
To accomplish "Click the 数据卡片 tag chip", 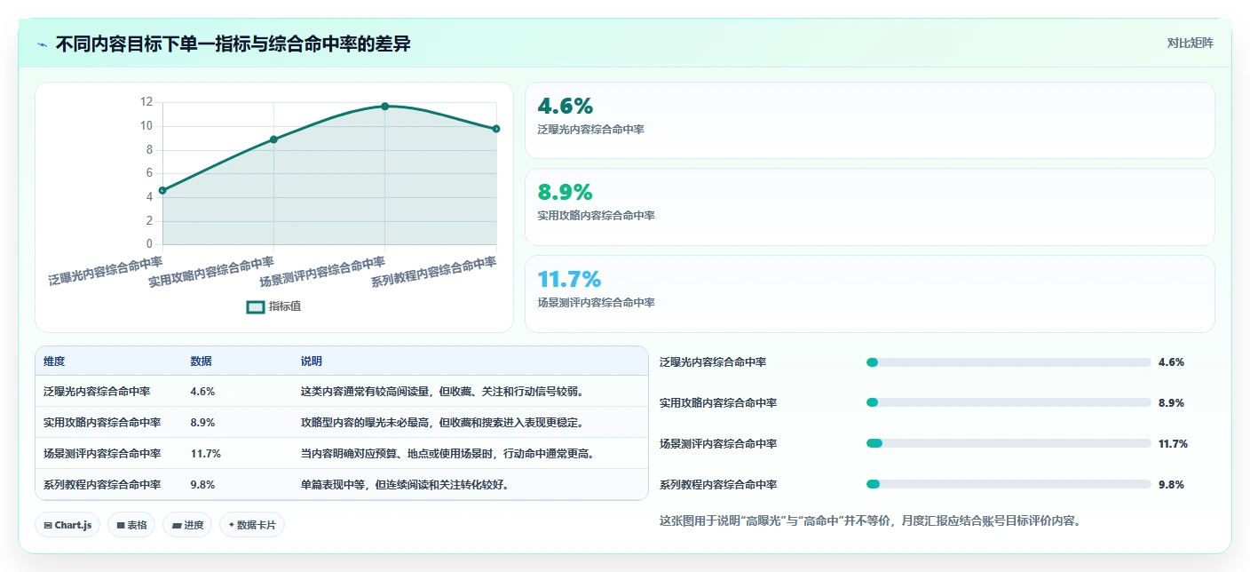I will coord(252,525).
